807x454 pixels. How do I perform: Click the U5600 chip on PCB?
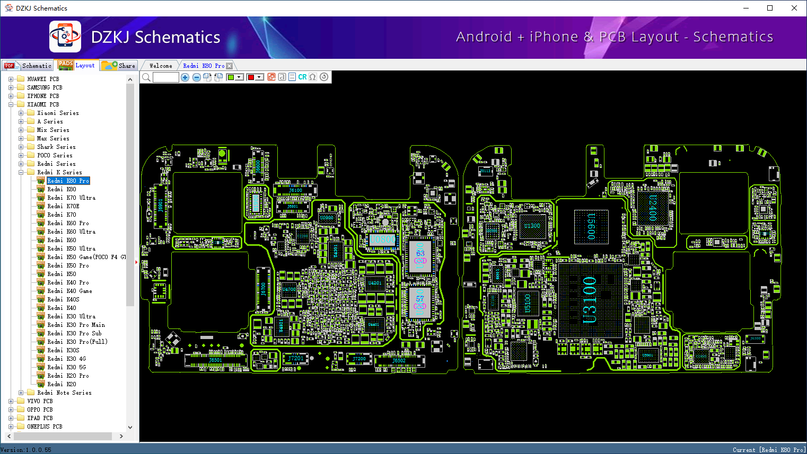point(592,226)
